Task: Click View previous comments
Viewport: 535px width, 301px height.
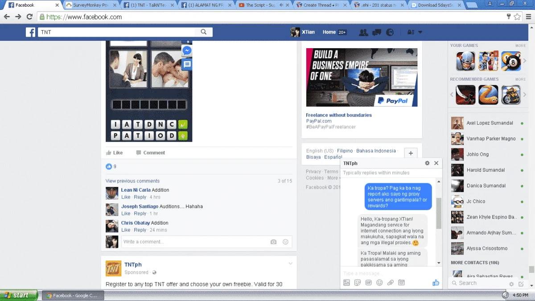Action: click(x=132, y=181)
